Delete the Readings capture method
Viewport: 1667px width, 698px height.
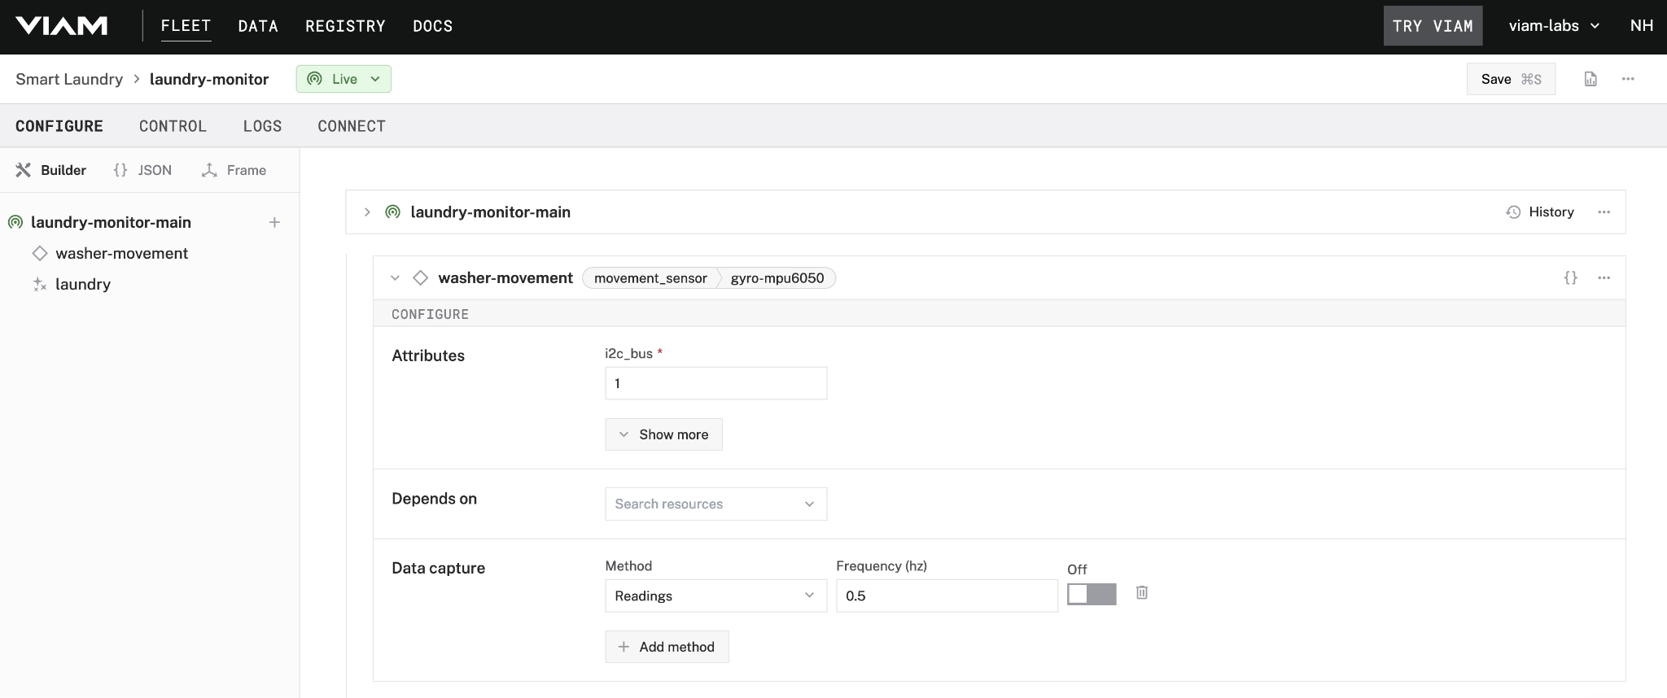1142,592
